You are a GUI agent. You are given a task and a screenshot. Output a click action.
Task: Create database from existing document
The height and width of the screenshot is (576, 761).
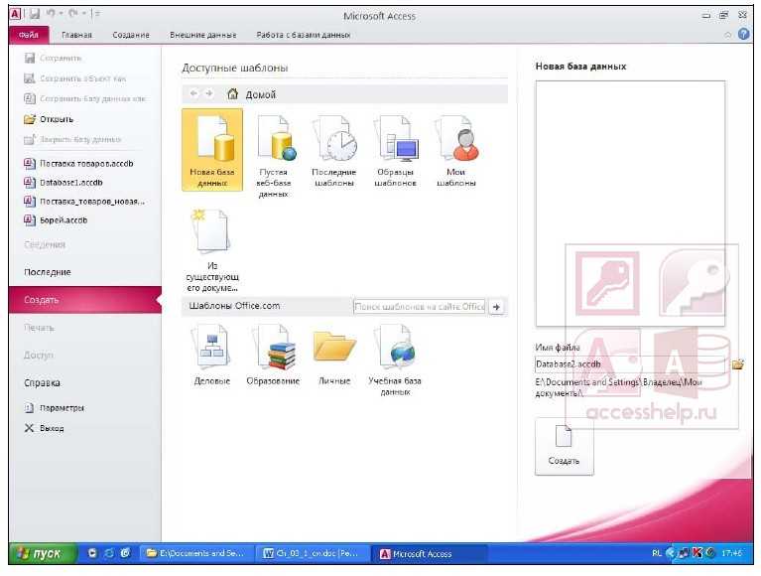212,249
